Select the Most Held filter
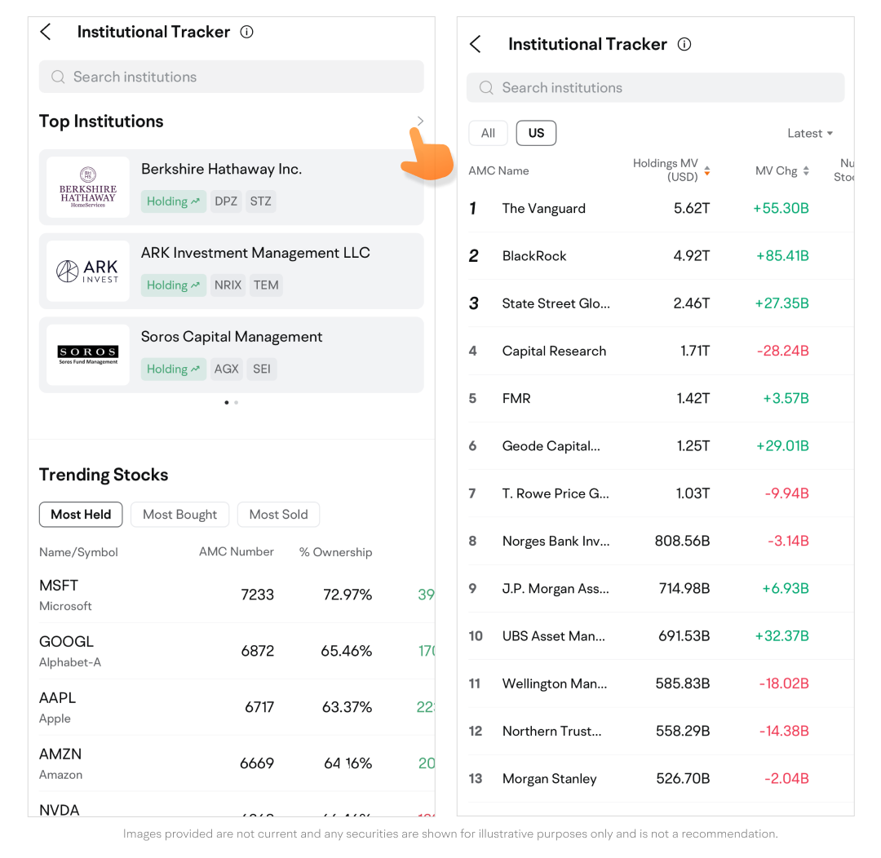The width and height of the screenshot is (881, 858). 81,515
